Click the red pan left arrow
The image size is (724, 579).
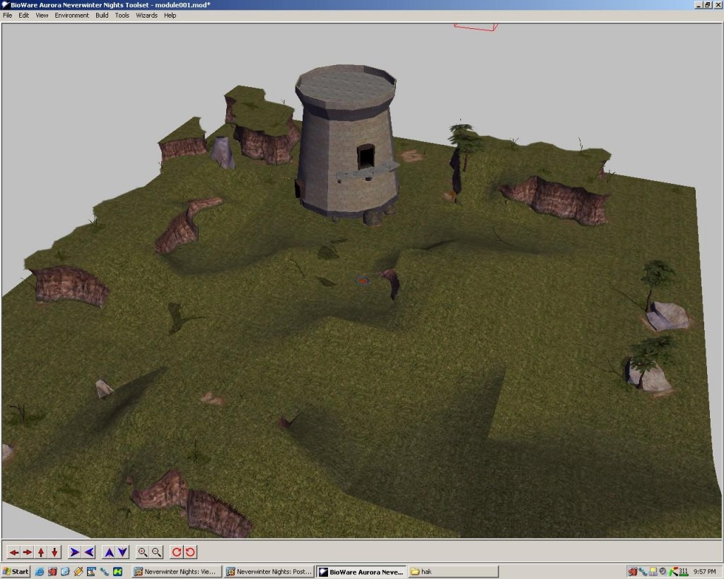pos(14,552)
